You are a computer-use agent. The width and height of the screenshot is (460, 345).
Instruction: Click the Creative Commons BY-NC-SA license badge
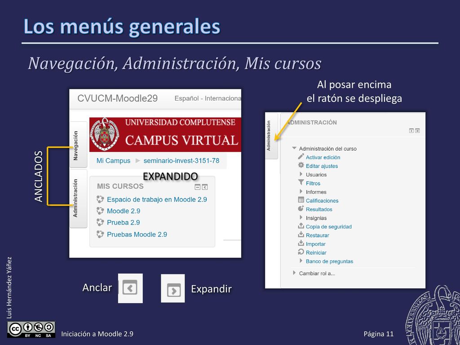31,330
